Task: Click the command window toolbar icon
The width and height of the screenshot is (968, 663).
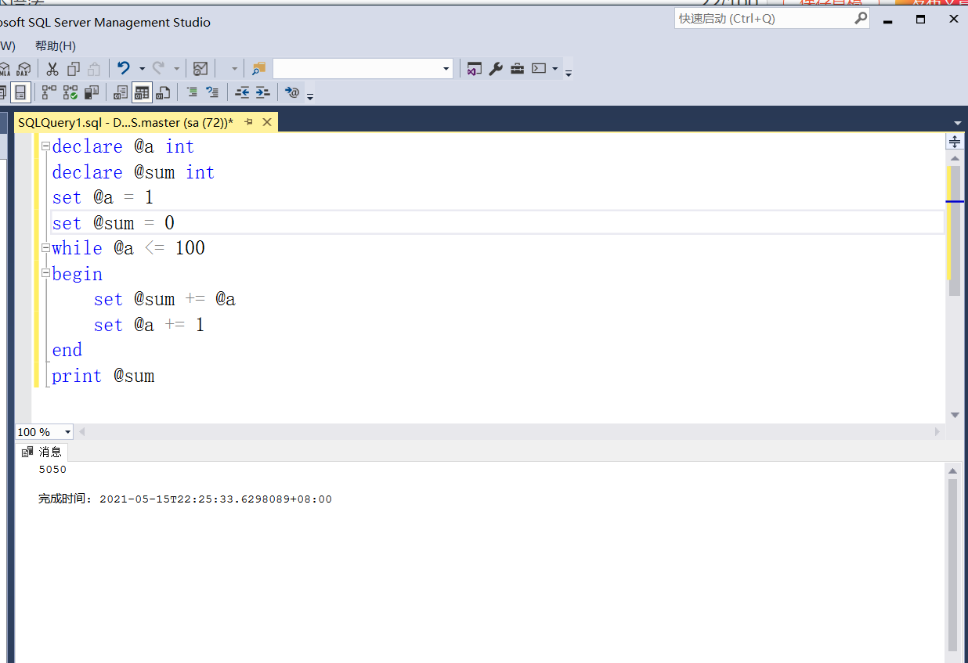Action: 539,69
